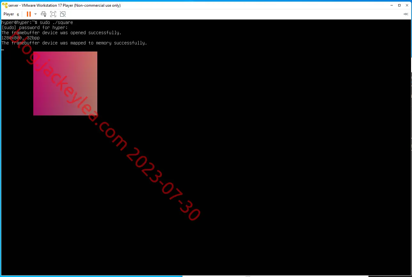Enter full screen mode
Screen dimensions: 412x277
click(x=53, y=14)
